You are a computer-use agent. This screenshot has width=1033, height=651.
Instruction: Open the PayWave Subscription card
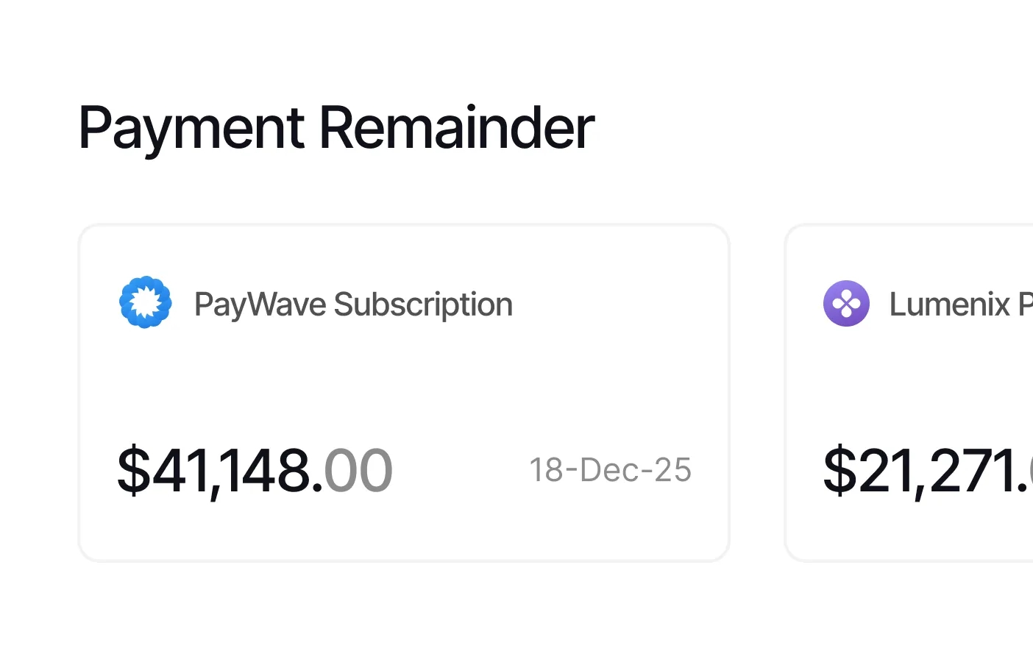(x=404, y=393)
